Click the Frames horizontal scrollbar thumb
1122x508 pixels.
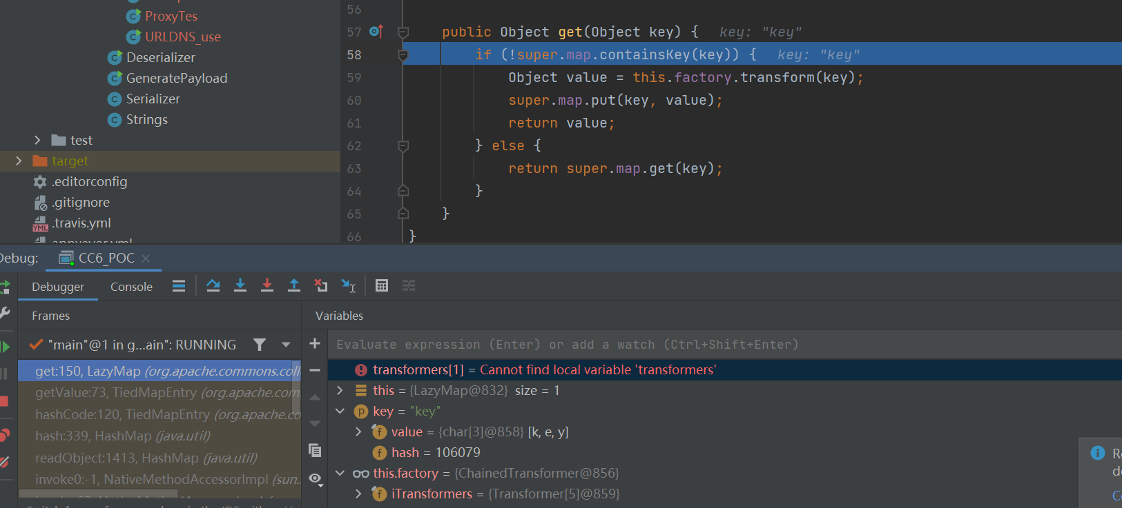pos(98,494)
